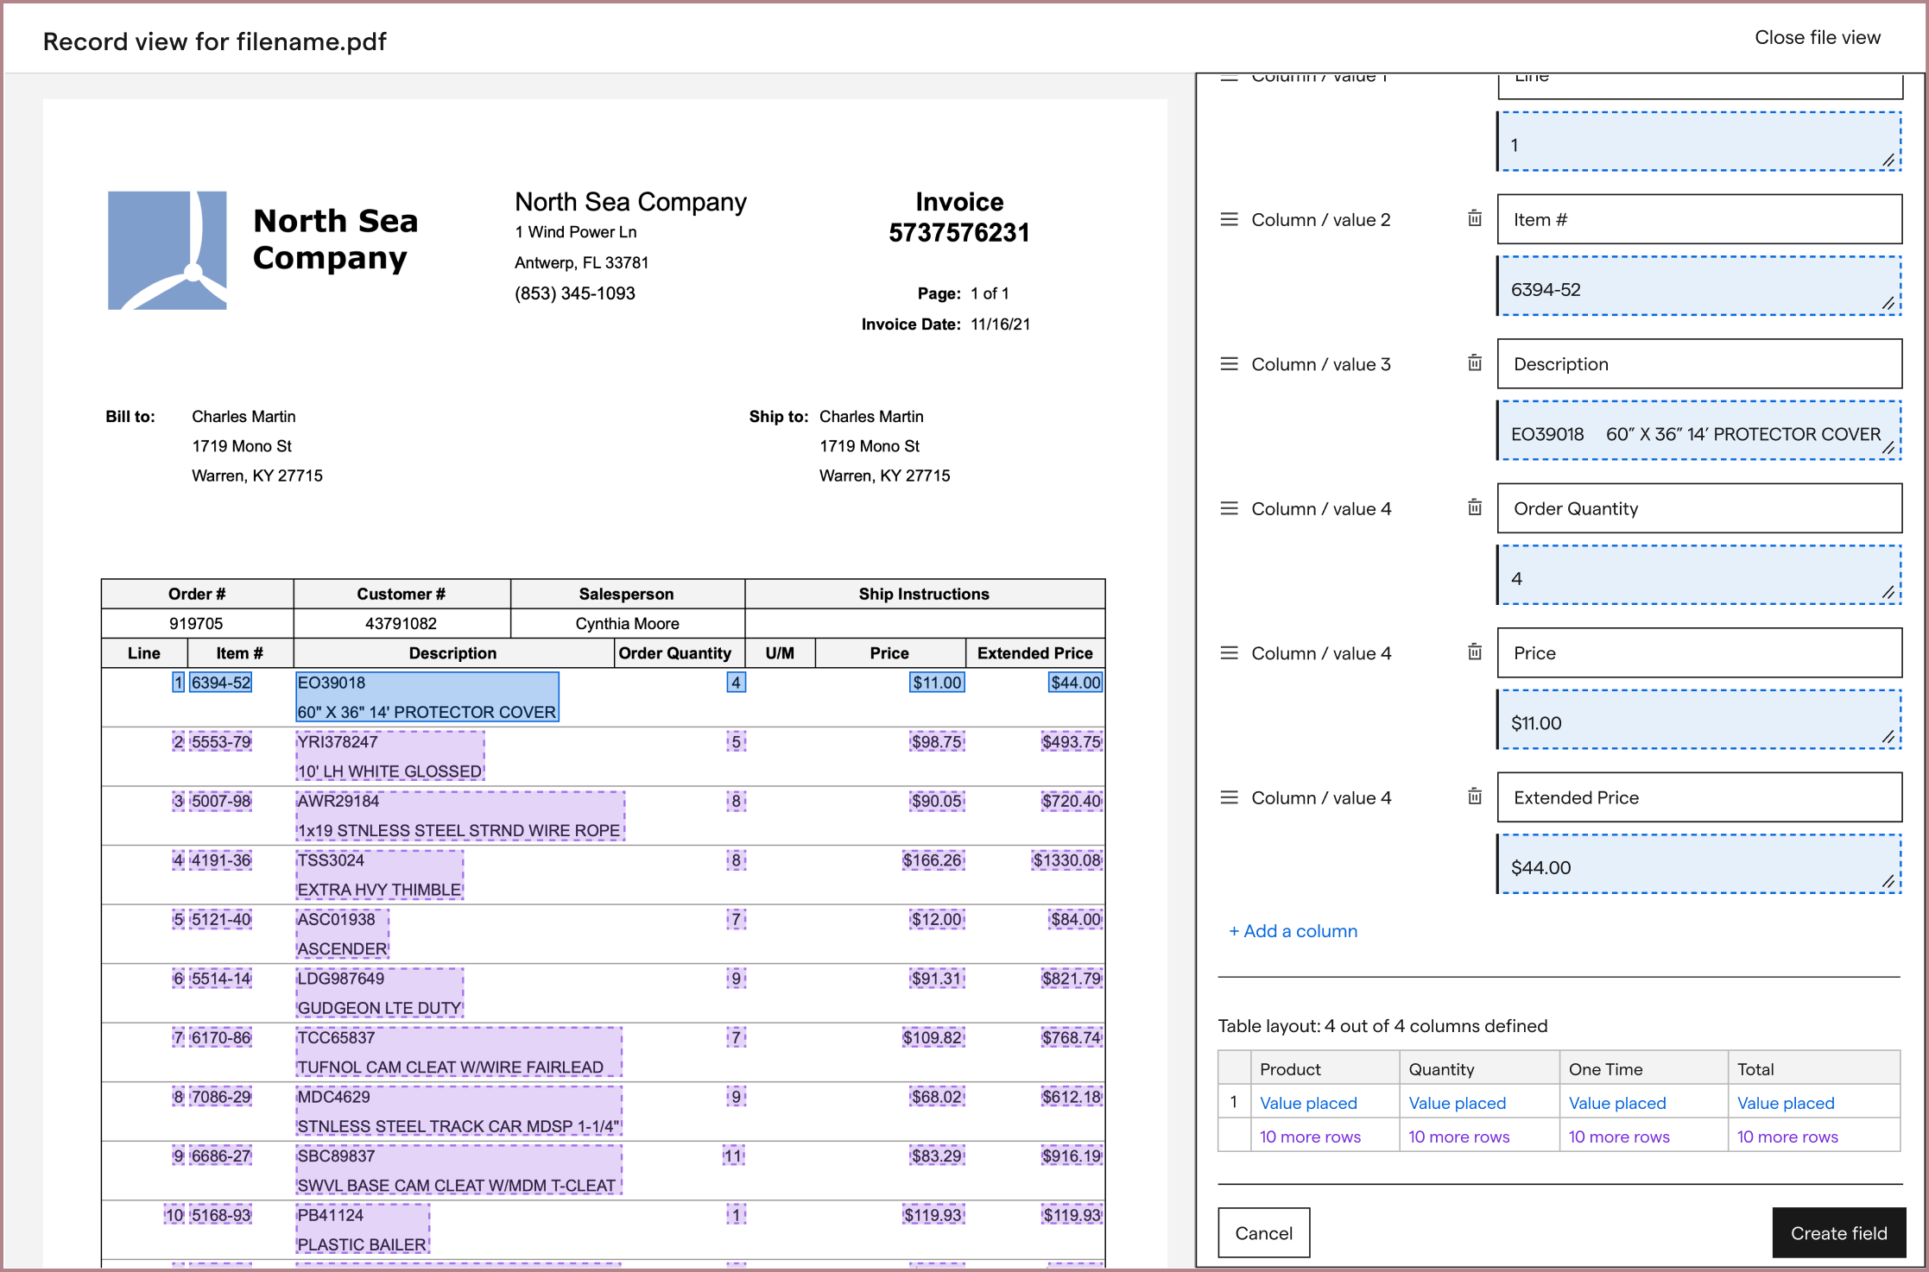This screenshot has width=1929, height=1272.
Task: Delete the Item # column using trash icon
Action: [x=1473, y=219]
